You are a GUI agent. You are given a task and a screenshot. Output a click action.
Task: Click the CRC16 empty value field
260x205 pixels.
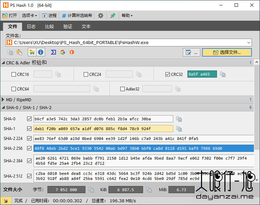pyautogui.click(x=43, y=74)
